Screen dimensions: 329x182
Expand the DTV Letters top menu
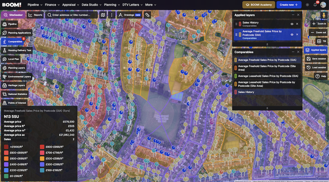tap(132, 5)
